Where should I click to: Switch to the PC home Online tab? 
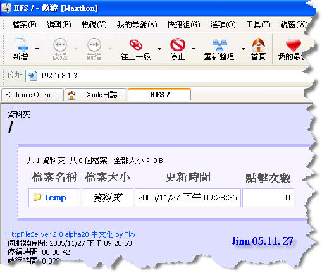32,95
